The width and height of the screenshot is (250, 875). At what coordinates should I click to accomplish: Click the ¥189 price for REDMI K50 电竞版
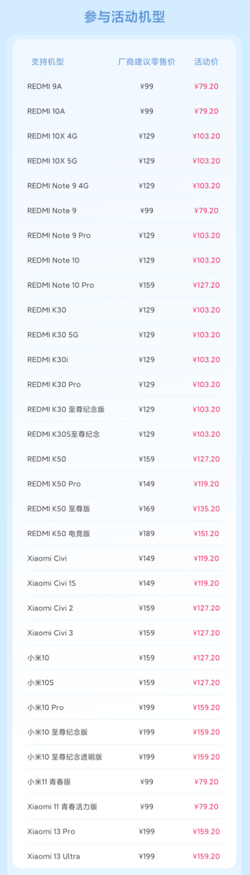tap(147, 533)
